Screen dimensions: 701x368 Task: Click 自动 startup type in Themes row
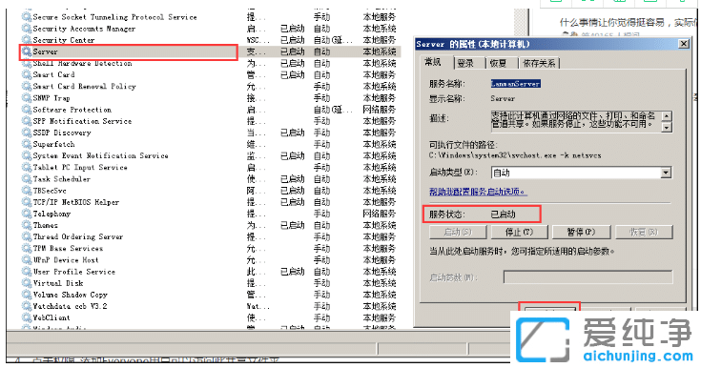pyautogui.click(x=321, y=225)
